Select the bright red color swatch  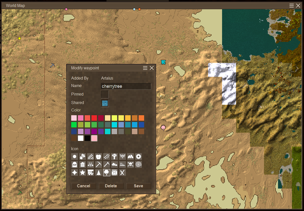94,118
